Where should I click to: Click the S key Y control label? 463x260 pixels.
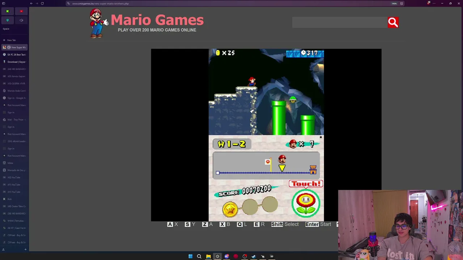pos(190,224)
